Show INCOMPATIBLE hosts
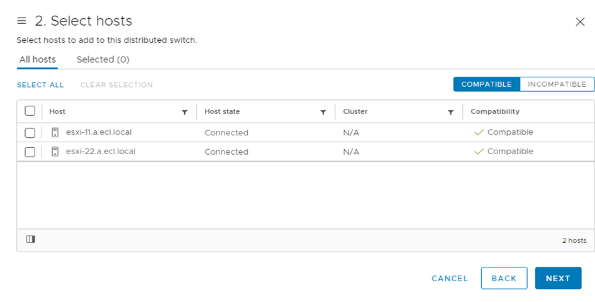Screen dimensions: 595x302 [557, 84]
